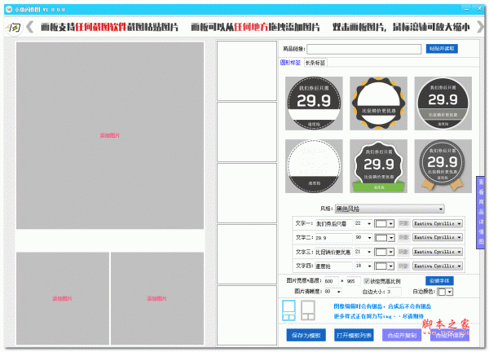Click the 合成并保存 button
The image size is (489, 352).
tap(450, 335)
